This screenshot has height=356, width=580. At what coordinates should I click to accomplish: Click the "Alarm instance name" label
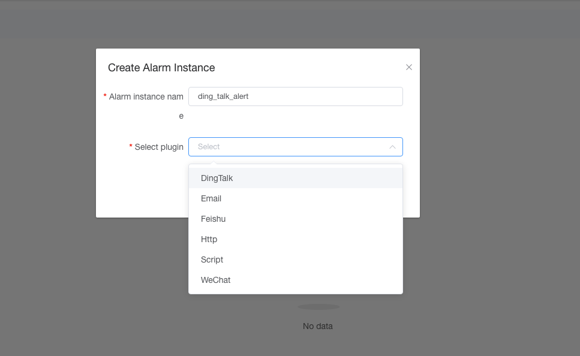coord(146,96)
